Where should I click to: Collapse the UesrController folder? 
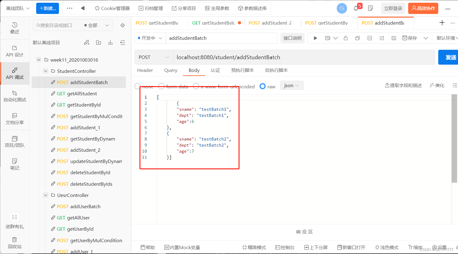[46, 195]
